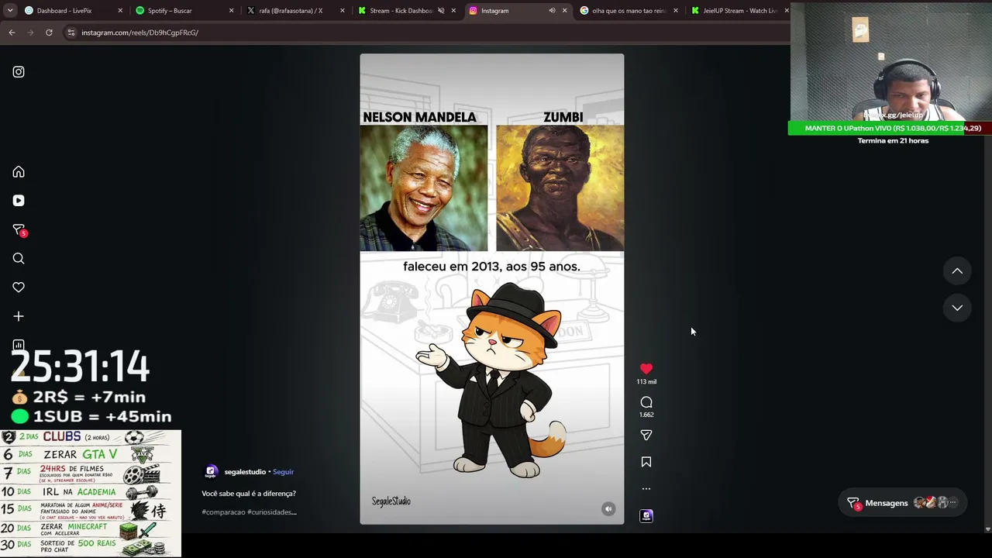Go to the Instagram Home feed icon
Viewport: 992px width, 558px height.
click(19, 172)
